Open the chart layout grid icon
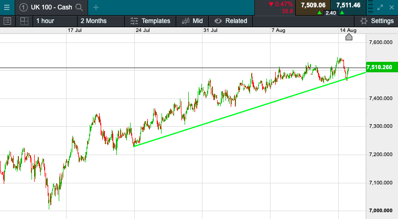The height and width of the screenshot is (219, 398). [24, 21]
